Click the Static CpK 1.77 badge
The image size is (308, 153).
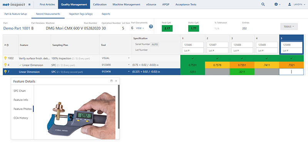point(194,28)
